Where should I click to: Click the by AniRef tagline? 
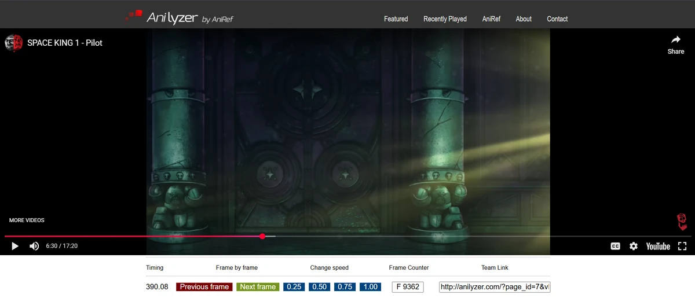point(218,20)
